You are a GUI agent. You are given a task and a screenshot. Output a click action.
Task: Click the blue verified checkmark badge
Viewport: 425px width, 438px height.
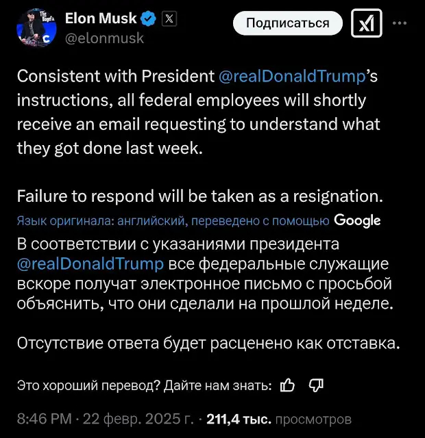(149, 19)
